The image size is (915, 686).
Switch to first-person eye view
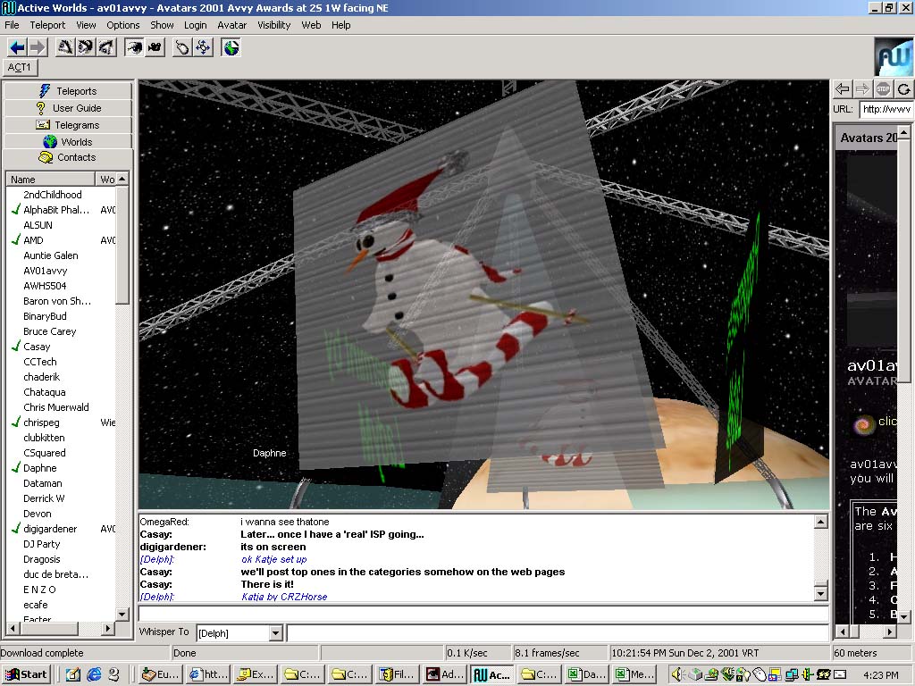pos(134,47)
